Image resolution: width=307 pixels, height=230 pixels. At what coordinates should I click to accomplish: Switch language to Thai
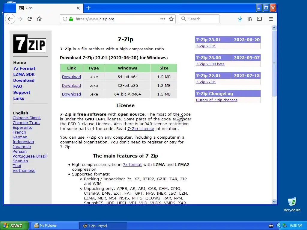17,166
